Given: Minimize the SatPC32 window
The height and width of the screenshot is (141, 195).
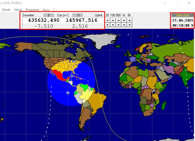Looking at the screenshot, I should [165, 3].
